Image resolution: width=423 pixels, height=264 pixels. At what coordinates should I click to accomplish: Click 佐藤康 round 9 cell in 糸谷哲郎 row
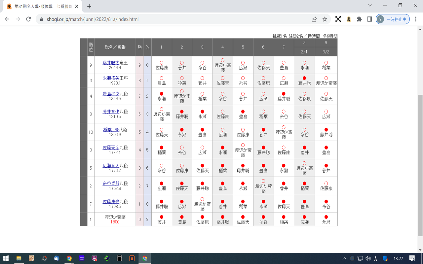[326, 186]
